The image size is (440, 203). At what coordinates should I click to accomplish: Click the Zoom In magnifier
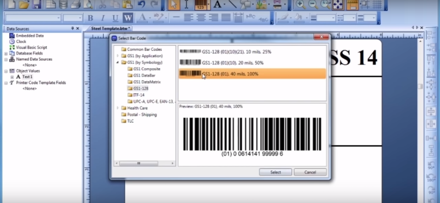301,4
